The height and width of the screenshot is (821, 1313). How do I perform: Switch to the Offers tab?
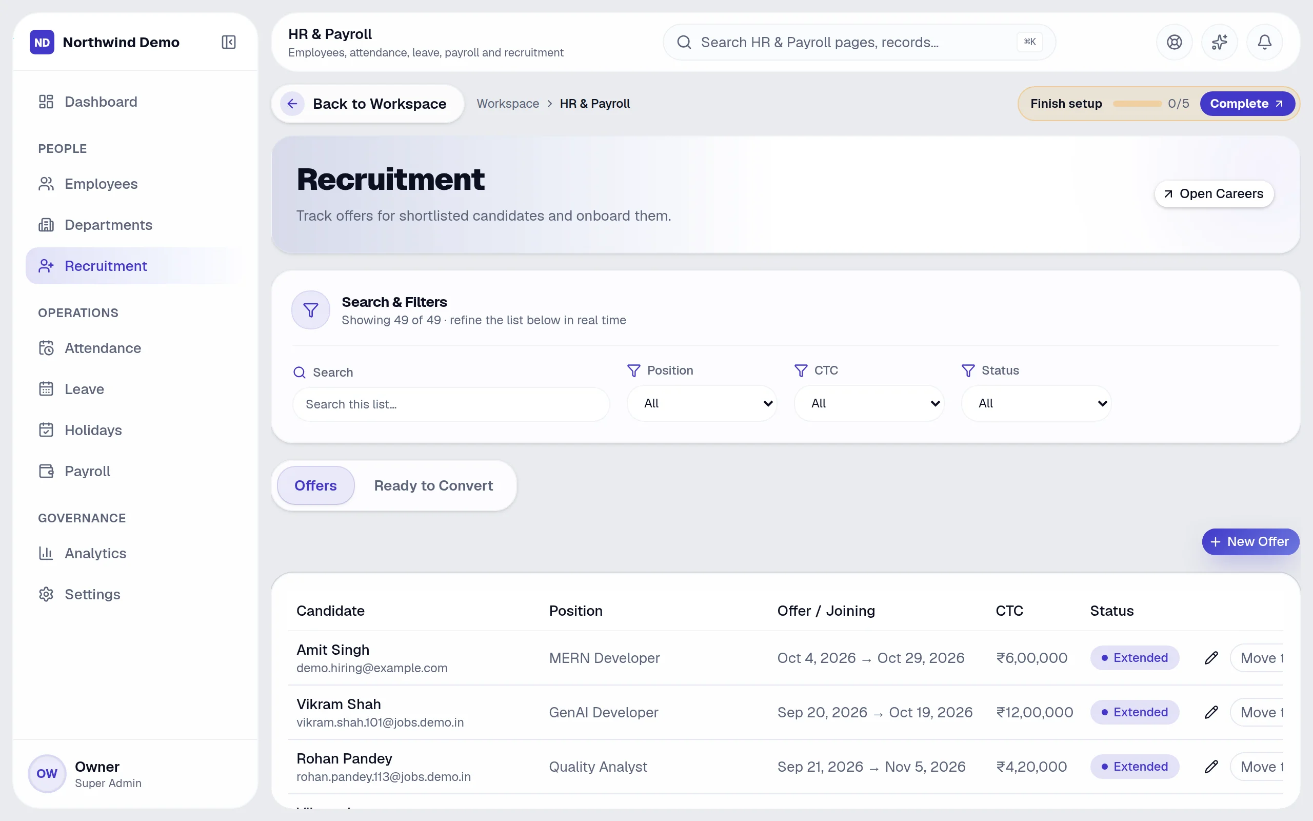(x=316, y=485)
